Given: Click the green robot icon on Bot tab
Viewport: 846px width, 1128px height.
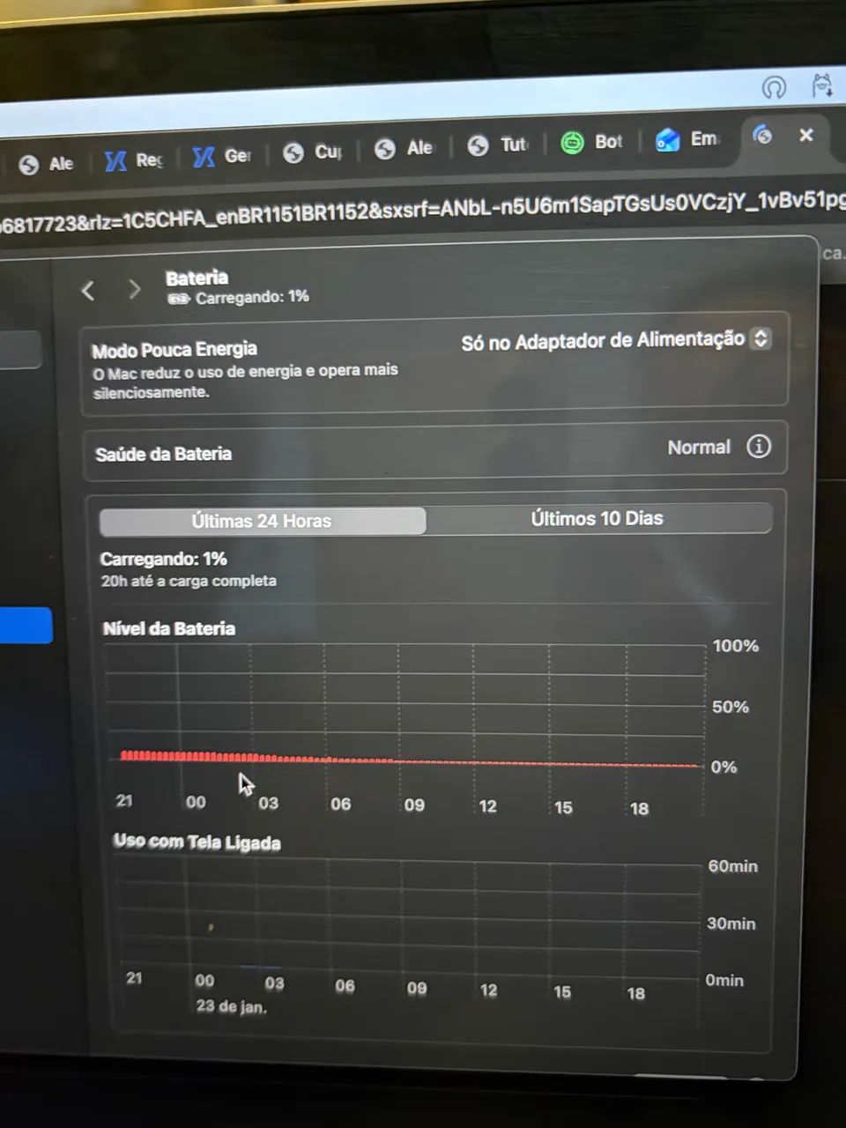Looking at the screenshot, I should pyautogui.click(x=572, y=142).
